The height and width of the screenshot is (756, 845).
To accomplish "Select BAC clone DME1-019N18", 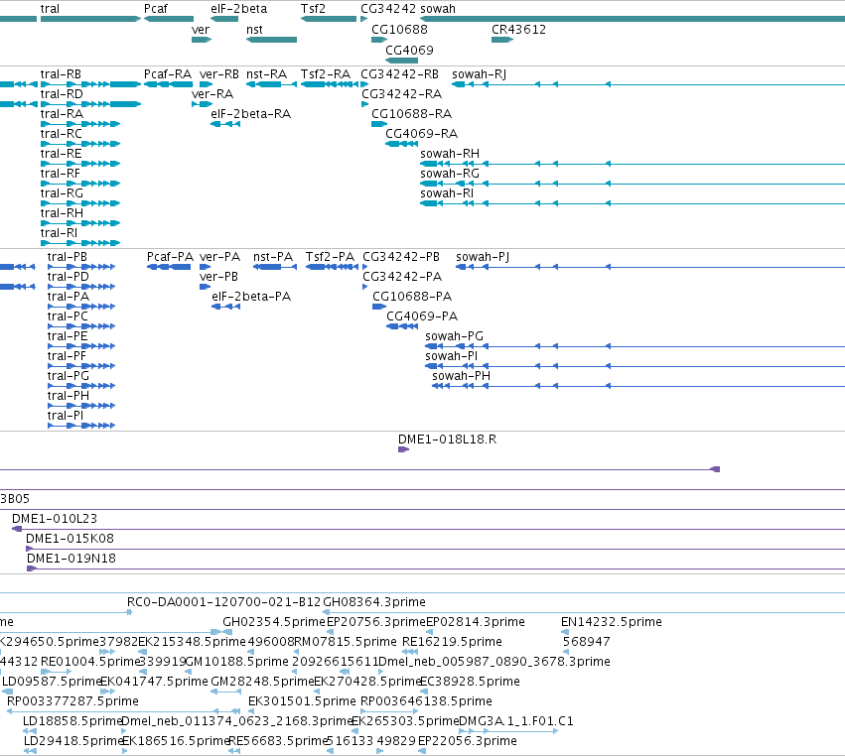I will tap(436, 568).
